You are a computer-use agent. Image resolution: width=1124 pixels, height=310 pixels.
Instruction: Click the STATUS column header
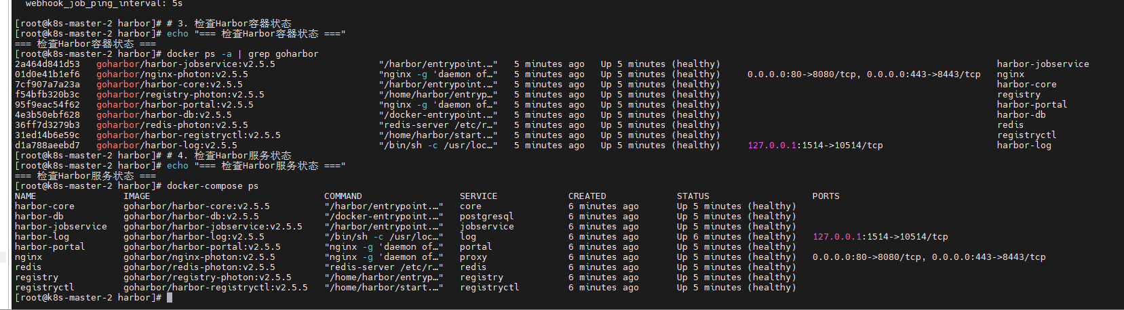tap(693, 196)
